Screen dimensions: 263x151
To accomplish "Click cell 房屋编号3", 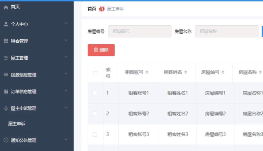I will pyautogui.click(x=215, y=134).
